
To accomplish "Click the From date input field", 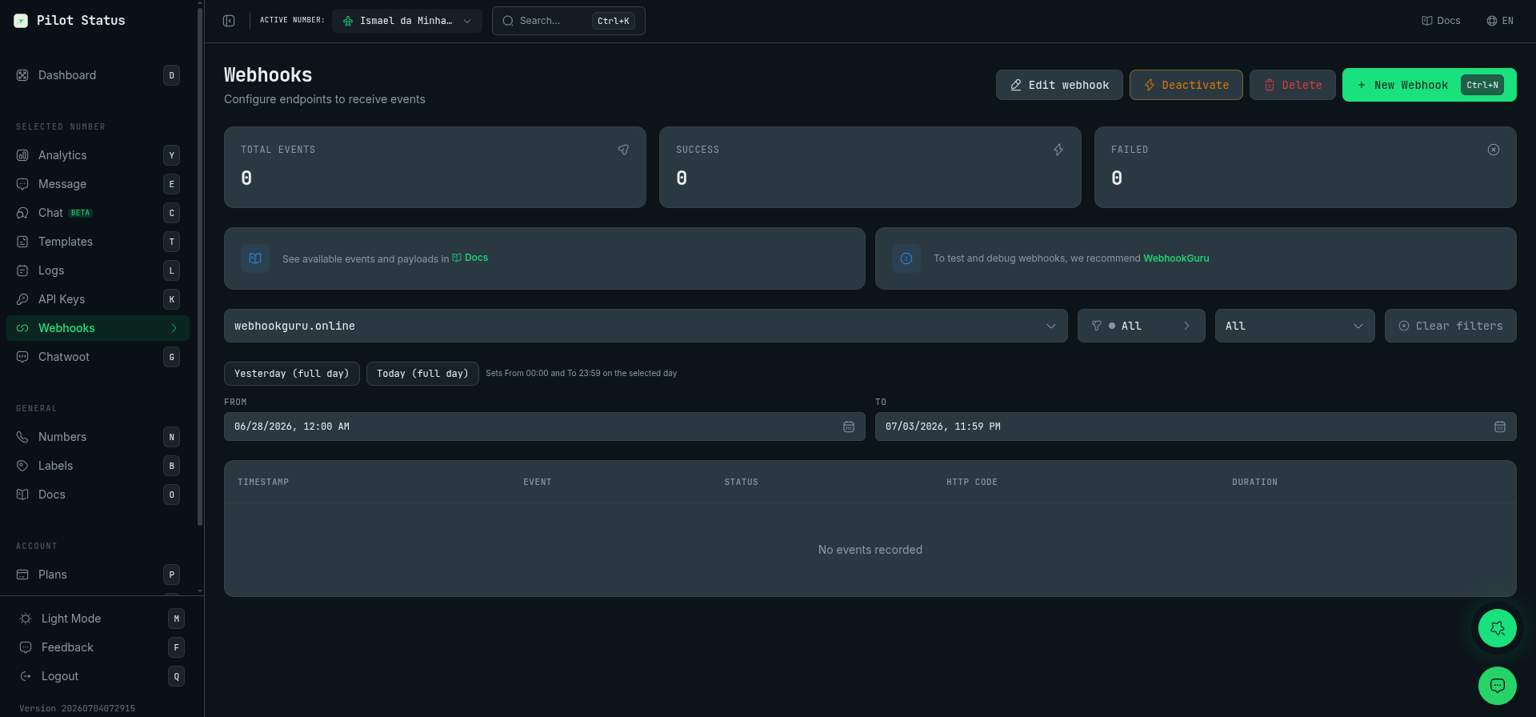I will (x=545, y=427).
